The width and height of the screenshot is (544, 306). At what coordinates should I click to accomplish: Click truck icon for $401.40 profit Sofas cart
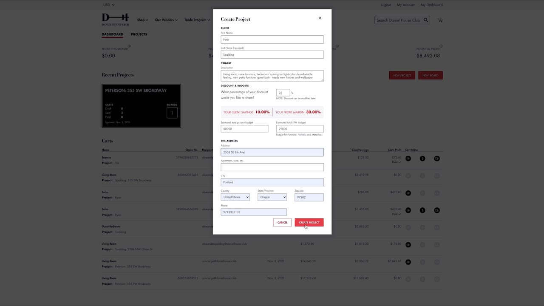pos(437,210)
